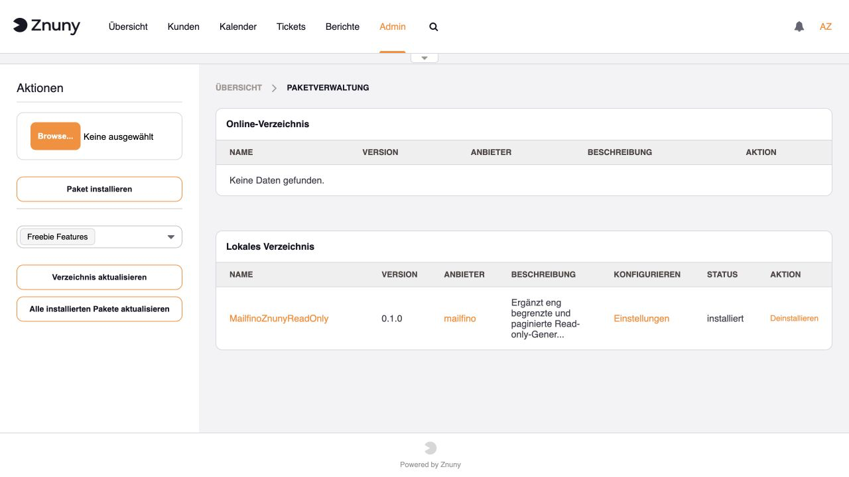The image size is (849, 477).
Task: Open Einstellungen for MailfinoZnunyReadOnly
Action: coord(641,319)
